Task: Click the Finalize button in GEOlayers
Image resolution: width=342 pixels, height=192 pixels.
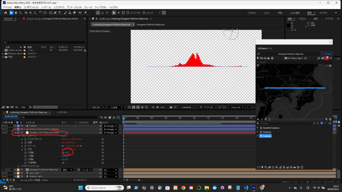Action: pyautogui.click(x=326, y=54)
